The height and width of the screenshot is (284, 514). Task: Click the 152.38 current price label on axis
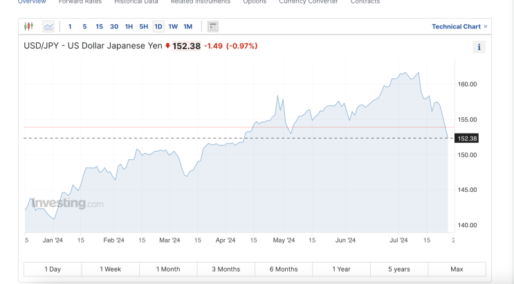point(468,138)
